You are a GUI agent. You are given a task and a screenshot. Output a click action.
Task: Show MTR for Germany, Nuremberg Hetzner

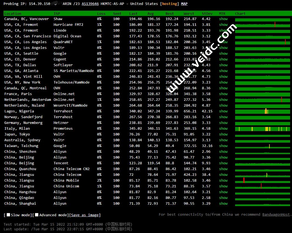point(223,123)
